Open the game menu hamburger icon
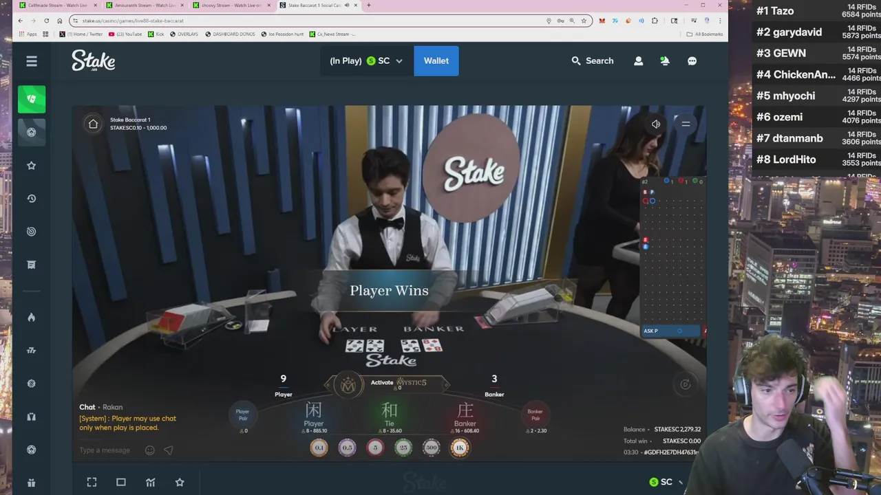Viewport: 881px width, 495px height. pos(686,124)
